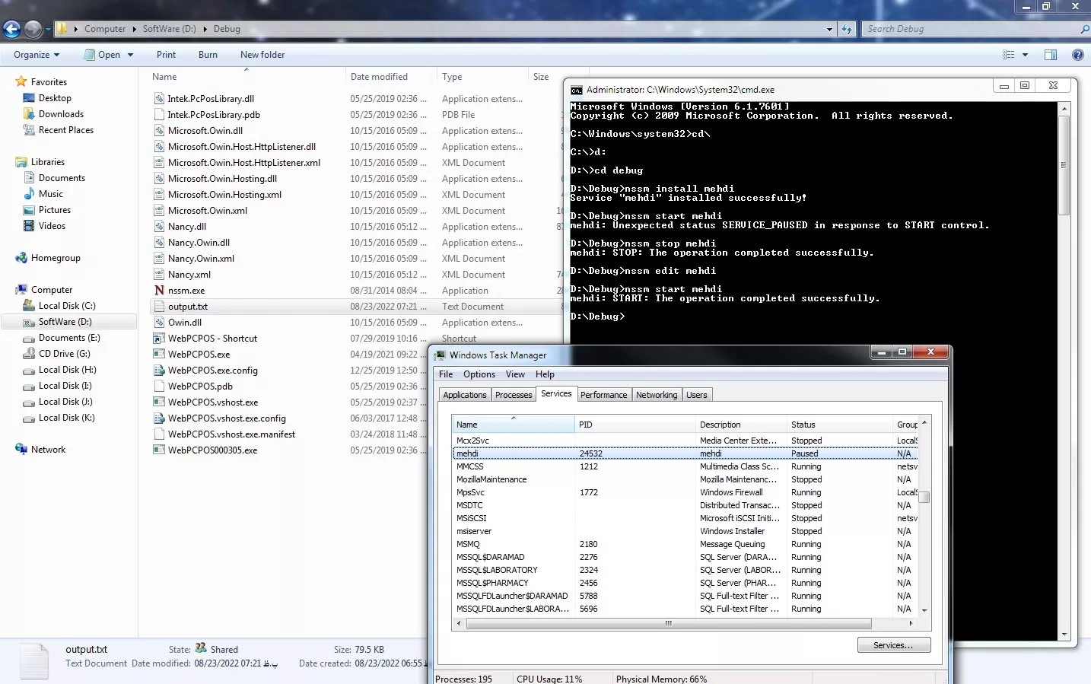
Task: Click services list horizontal scrollbar right arrow
Action: [x=911, y=623]
